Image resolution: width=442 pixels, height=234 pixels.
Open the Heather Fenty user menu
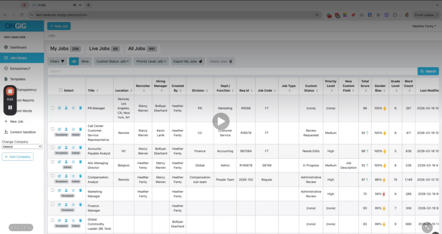tap(424, 26)
